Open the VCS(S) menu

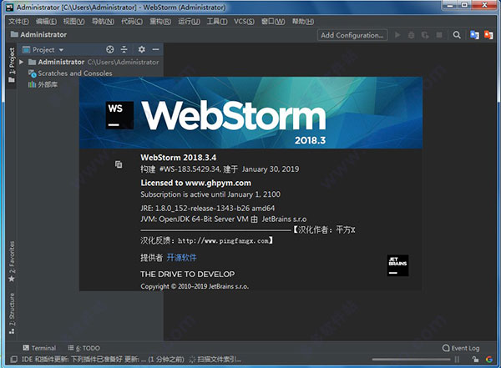tap(244, 22)
